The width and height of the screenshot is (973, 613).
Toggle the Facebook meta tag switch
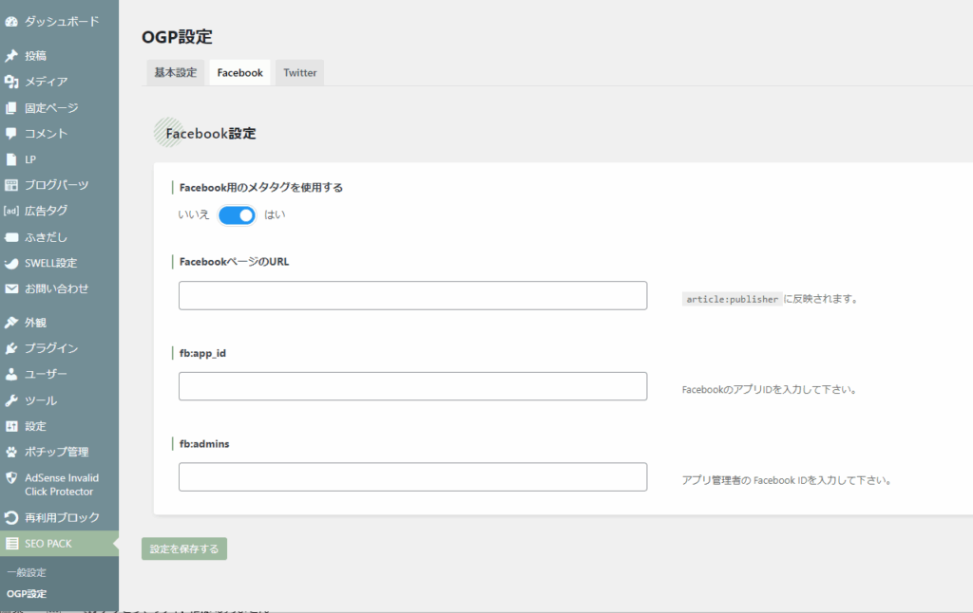237,215
